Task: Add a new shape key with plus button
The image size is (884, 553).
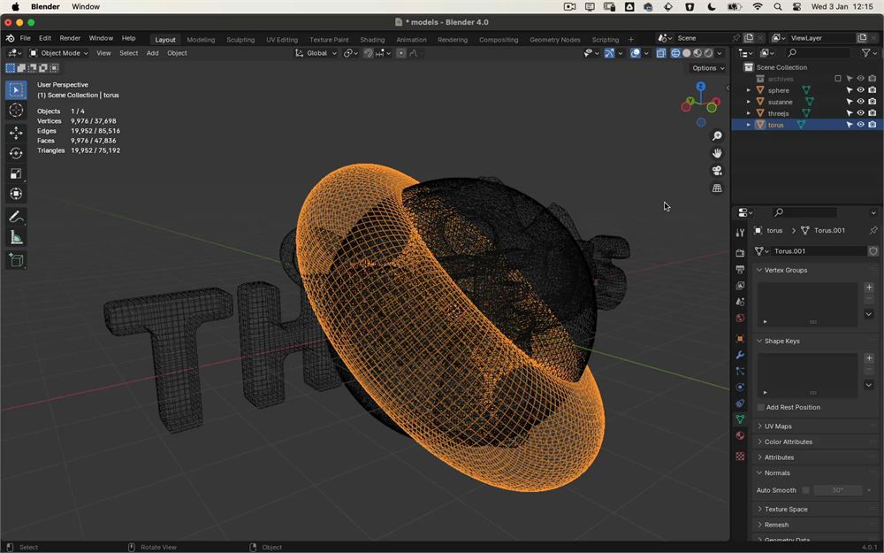Action: tap(869, 358)
